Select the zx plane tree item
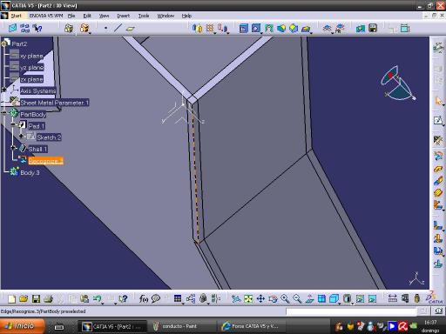The width and height of the screenshot is (446, 334). tap(31, 79)
